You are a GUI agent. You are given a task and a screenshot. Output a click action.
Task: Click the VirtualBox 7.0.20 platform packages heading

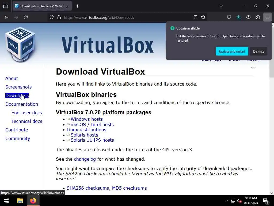point(104,112)
